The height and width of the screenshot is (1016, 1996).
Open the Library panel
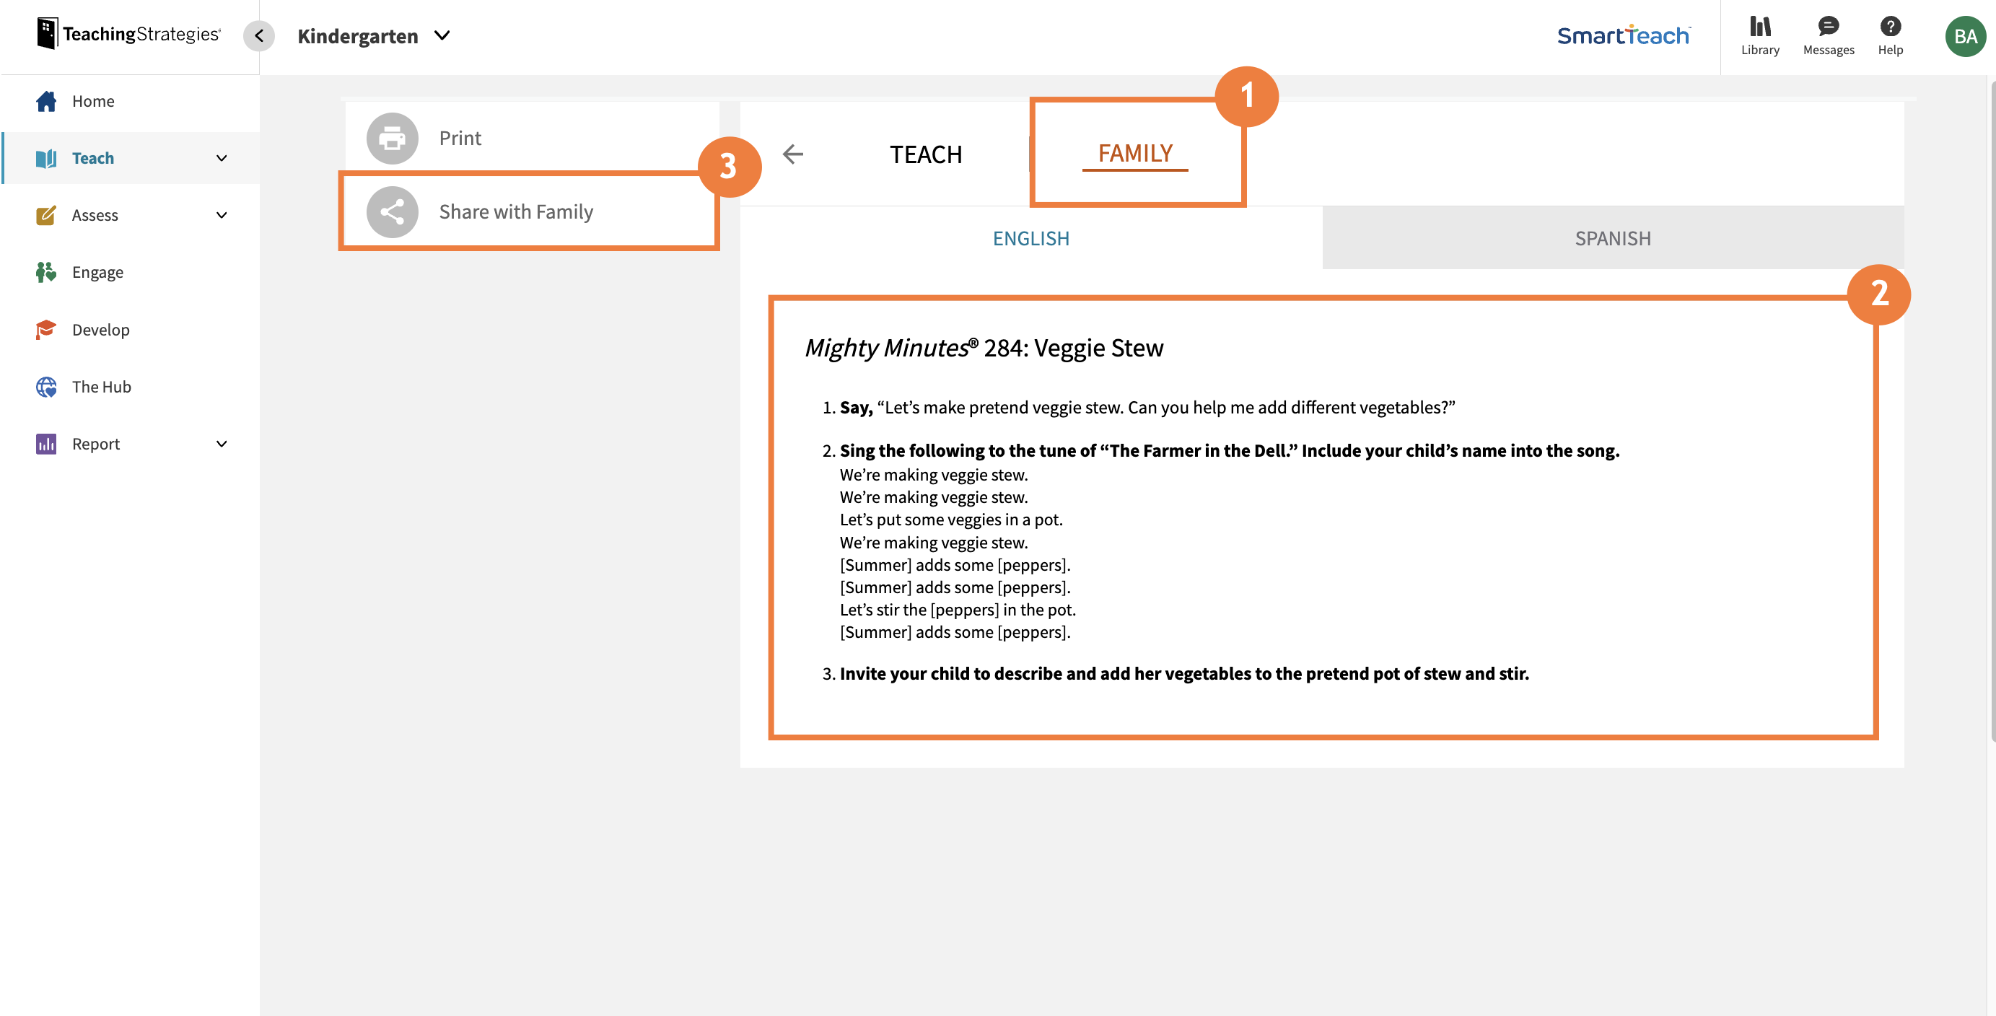1760,35
